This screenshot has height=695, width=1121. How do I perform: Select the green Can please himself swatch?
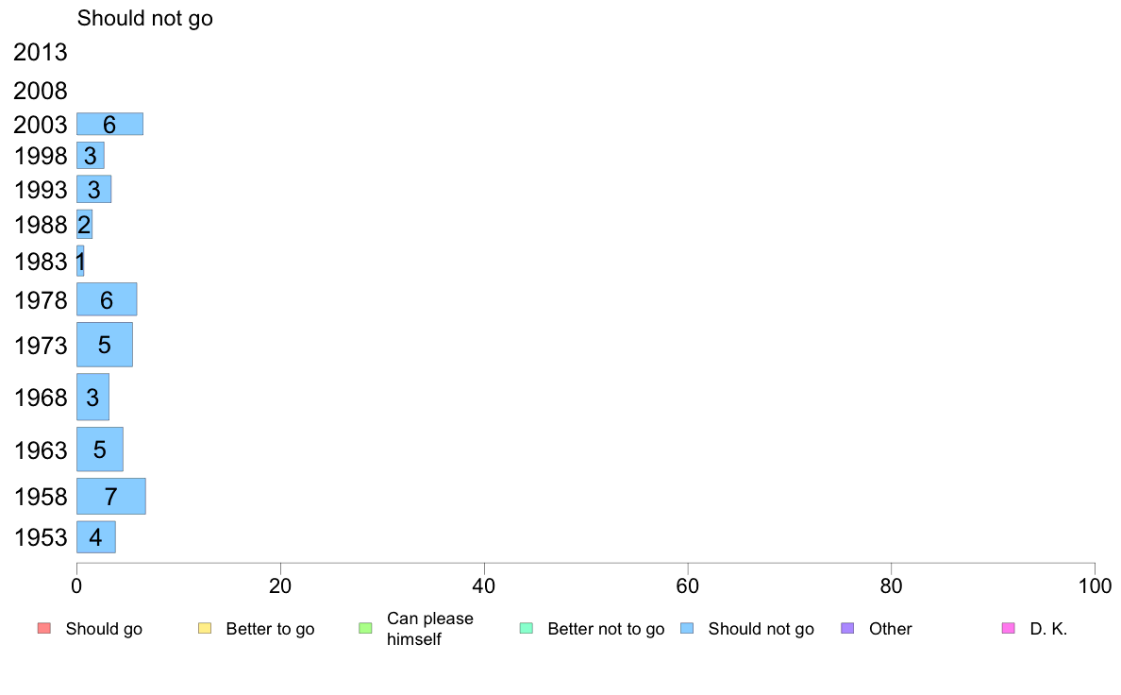click(365, 629)
